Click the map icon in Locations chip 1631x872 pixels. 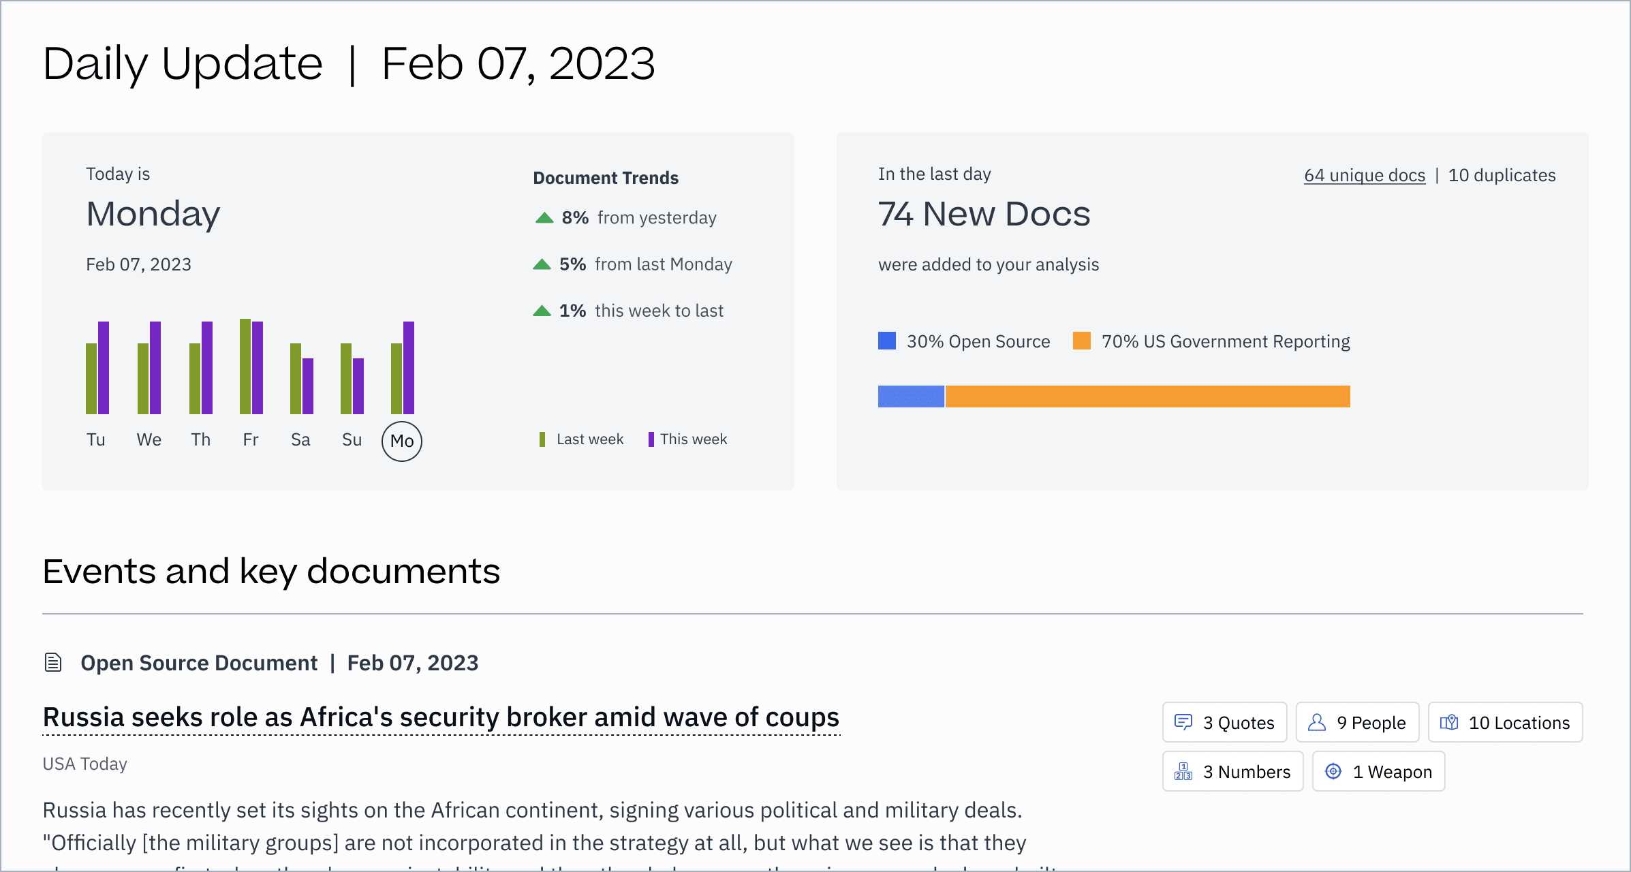(1449, 722)
